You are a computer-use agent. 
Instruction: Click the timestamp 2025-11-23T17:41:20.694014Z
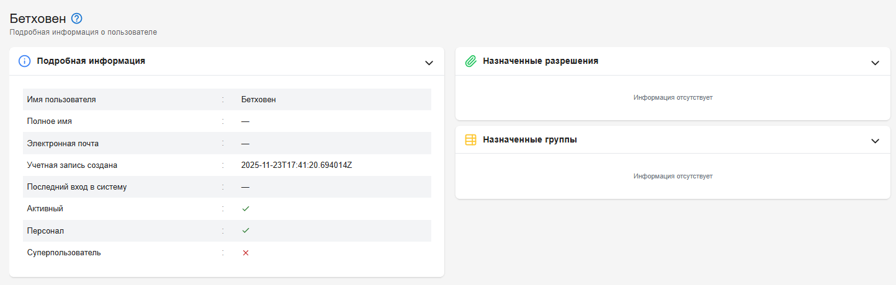(297, 165)
